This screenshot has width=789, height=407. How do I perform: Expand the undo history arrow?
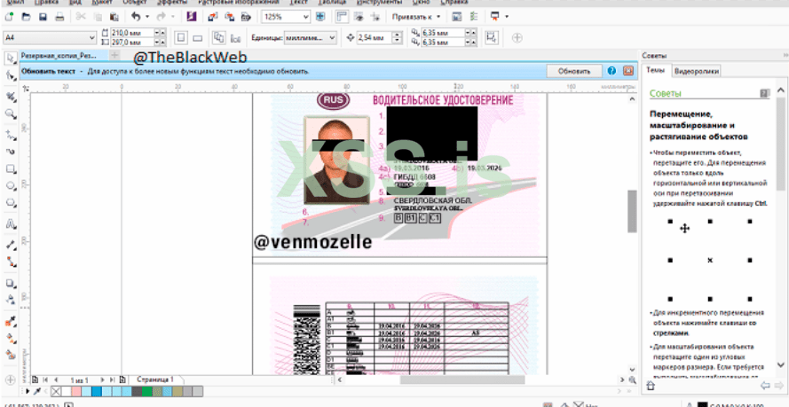tap(147, 17)
